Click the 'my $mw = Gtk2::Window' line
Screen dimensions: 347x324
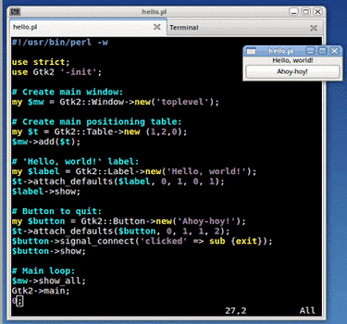[115, 102]
